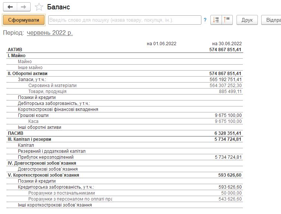This screenshot has height=214, width=281.
Task: Click the Прибуток нерозподілений value 5 734 724,81
Action: [228, 157]
